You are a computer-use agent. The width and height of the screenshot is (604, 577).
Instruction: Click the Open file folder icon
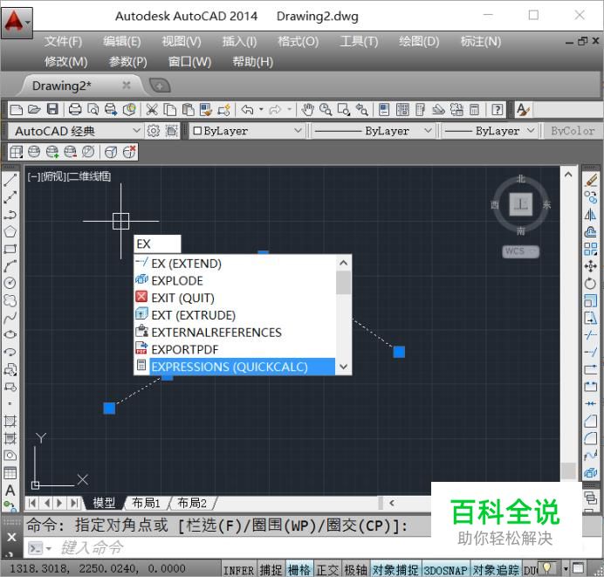[x=34, y=110]
